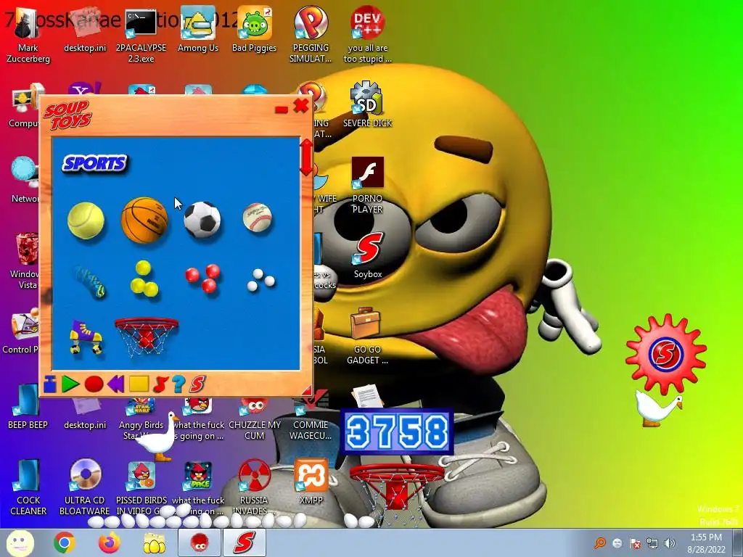Image resolution: width=743 pixels, height=557 pixels.
Task: Click the SPORTS category heading
Action: click(x=95, y=163)
